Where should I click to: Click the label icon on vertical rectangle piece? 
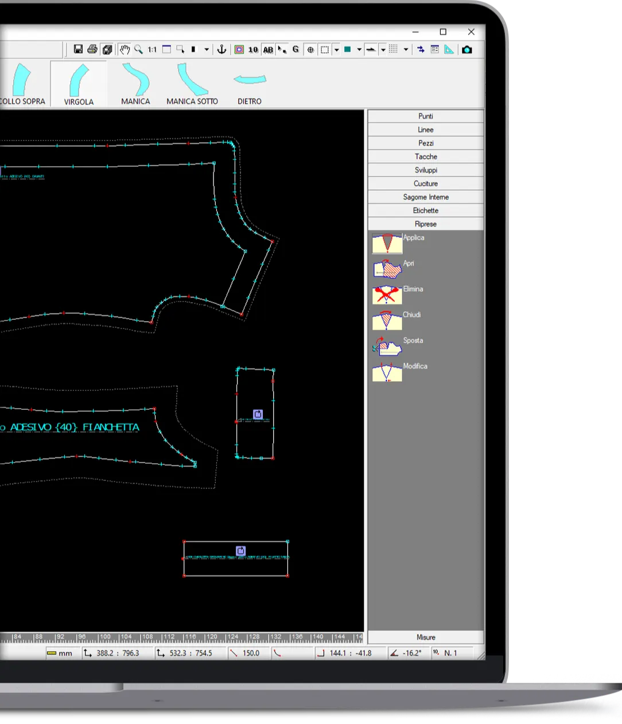pos(258,414)
